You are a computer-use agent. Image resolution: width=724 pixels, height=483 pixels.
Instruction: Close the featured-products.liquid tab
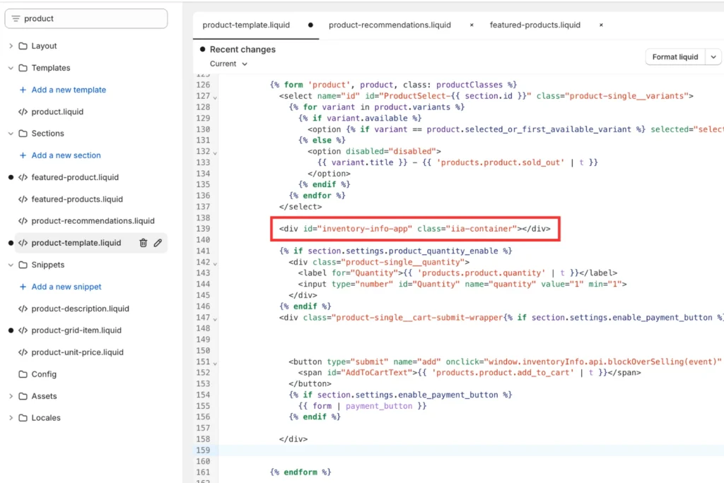coord(601,25)
